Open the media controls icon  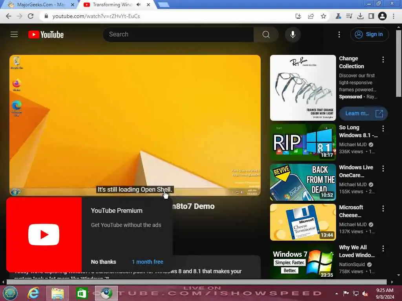(x=349, y=16)
